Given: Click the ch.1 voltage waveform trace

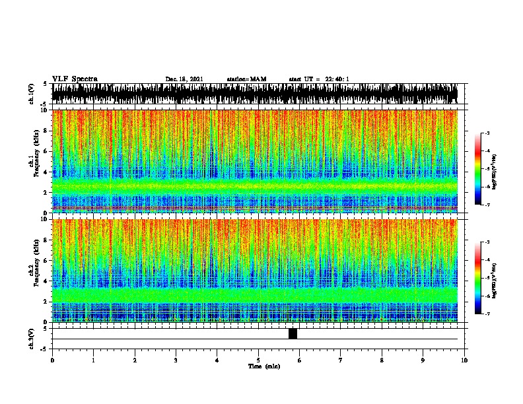Looking at the screenshot, I should pos(255,94).
